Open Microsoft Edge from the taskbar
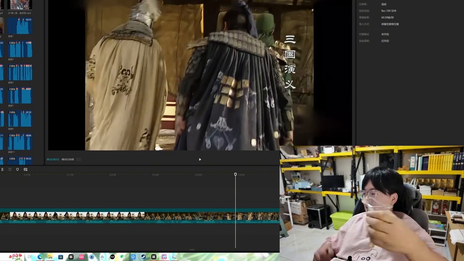 point(40,257)
